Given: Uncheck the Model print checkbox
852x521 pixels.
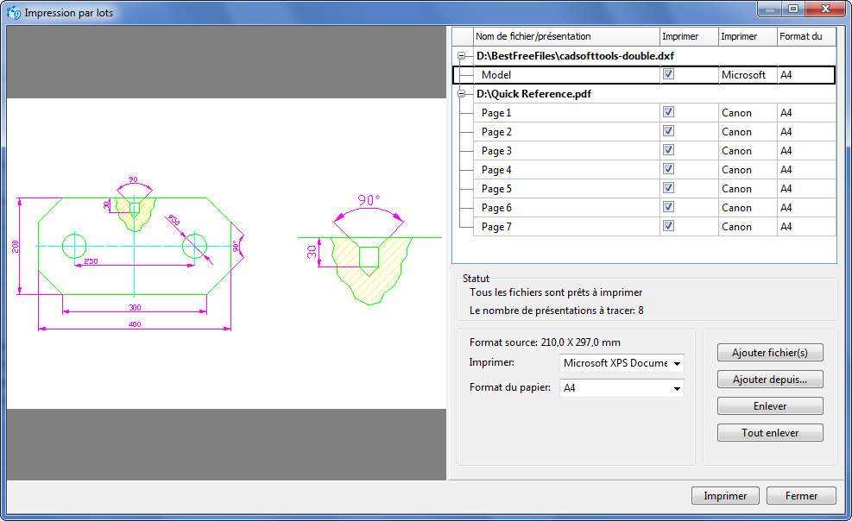Looking at the screenshot, I should click(668, 75).
